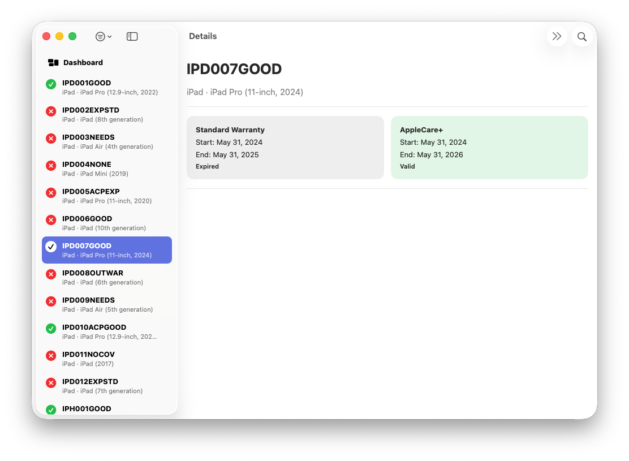Image resolution: width=629 pixels, height=461 pixels.
Task: Click the green AppleCare+ valid card
Action: [x=489, y=148]
